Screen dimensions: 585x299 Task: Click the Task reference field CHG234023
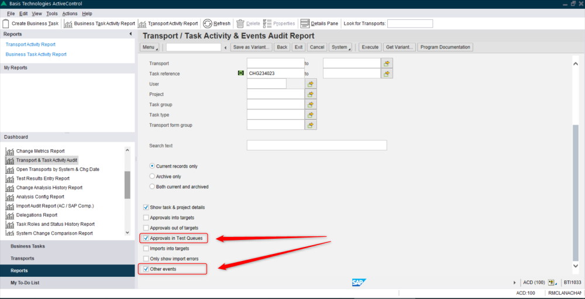(276, 74)
